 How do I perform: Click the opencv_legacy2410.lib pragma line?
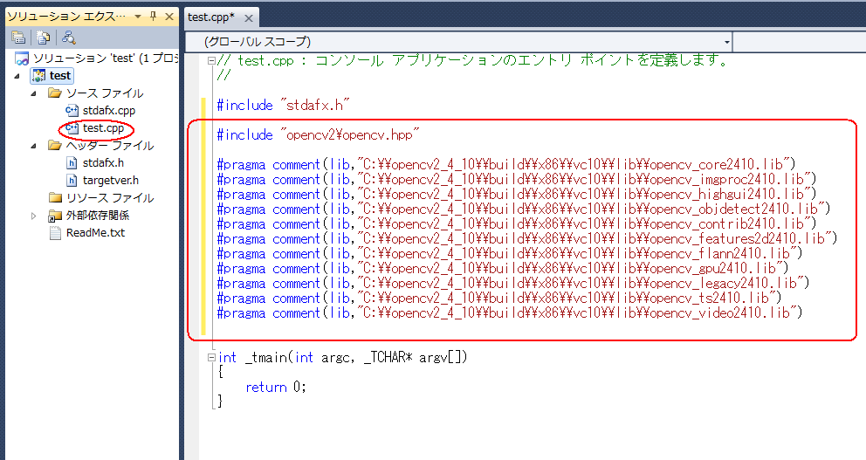[x=513, y=284]
